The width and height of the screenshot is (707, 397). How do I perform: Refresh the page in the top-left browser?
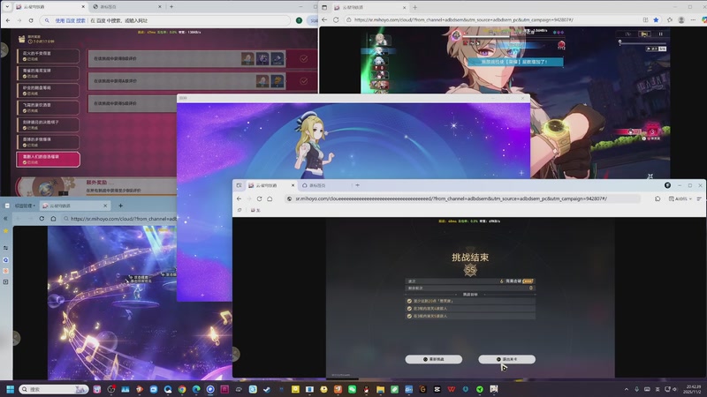point(31,20)
